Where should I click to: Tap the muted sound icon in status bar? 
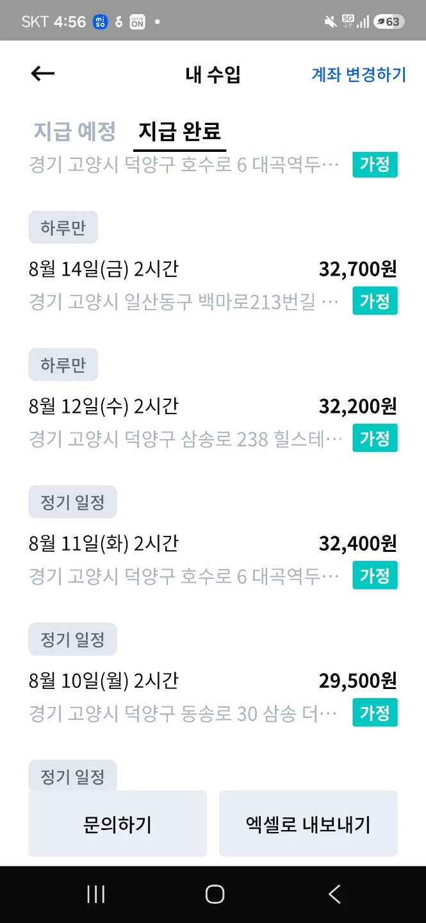pyautogui.click(x=331, y=22)
